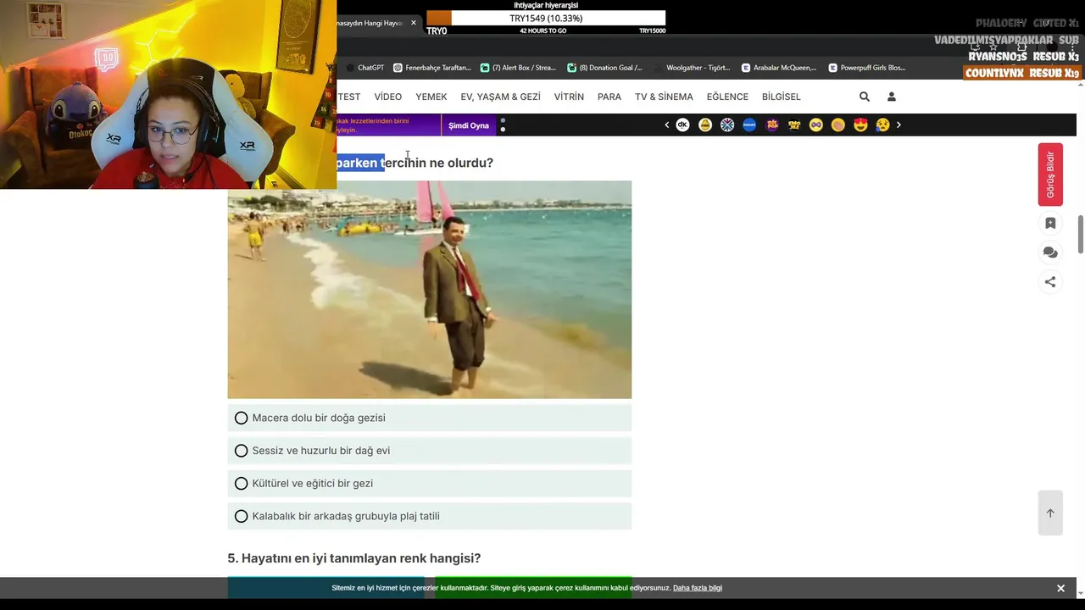Open the VİDEO menu
This screenshot has height=610, width=1085.
point(388,97)
